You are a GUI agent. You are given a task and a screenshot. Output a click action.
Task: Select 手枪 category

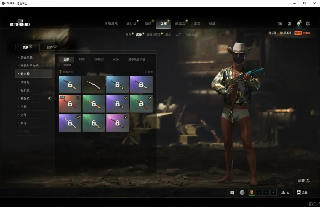tap(34, 107)
